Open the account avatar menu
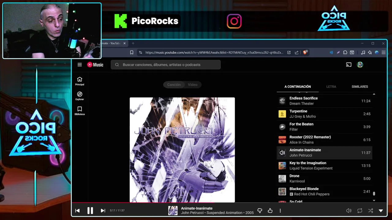Viewport: 392px width, 220px height. (360, 64)
